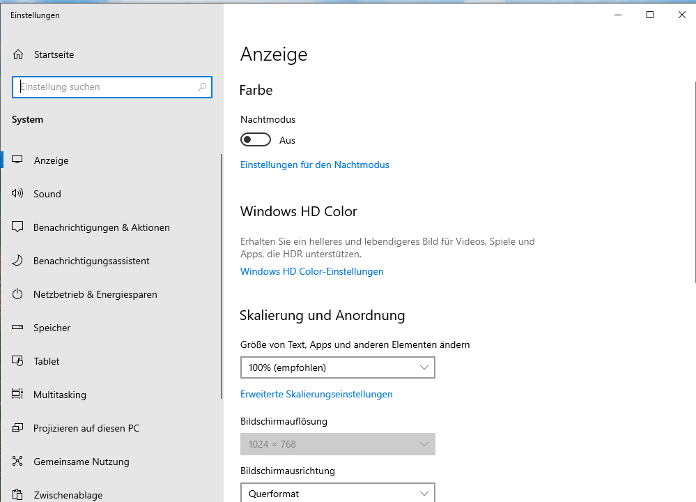The width and height of the screenshot is (696, 502).
Task: Go to the Zwischenablage settings page
Action: click(68, 495)
